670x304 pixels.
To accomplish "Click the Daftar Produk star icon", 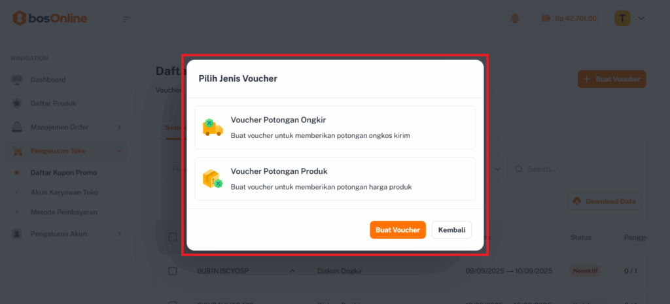I will pyautogui.click(x=16, y=103).
